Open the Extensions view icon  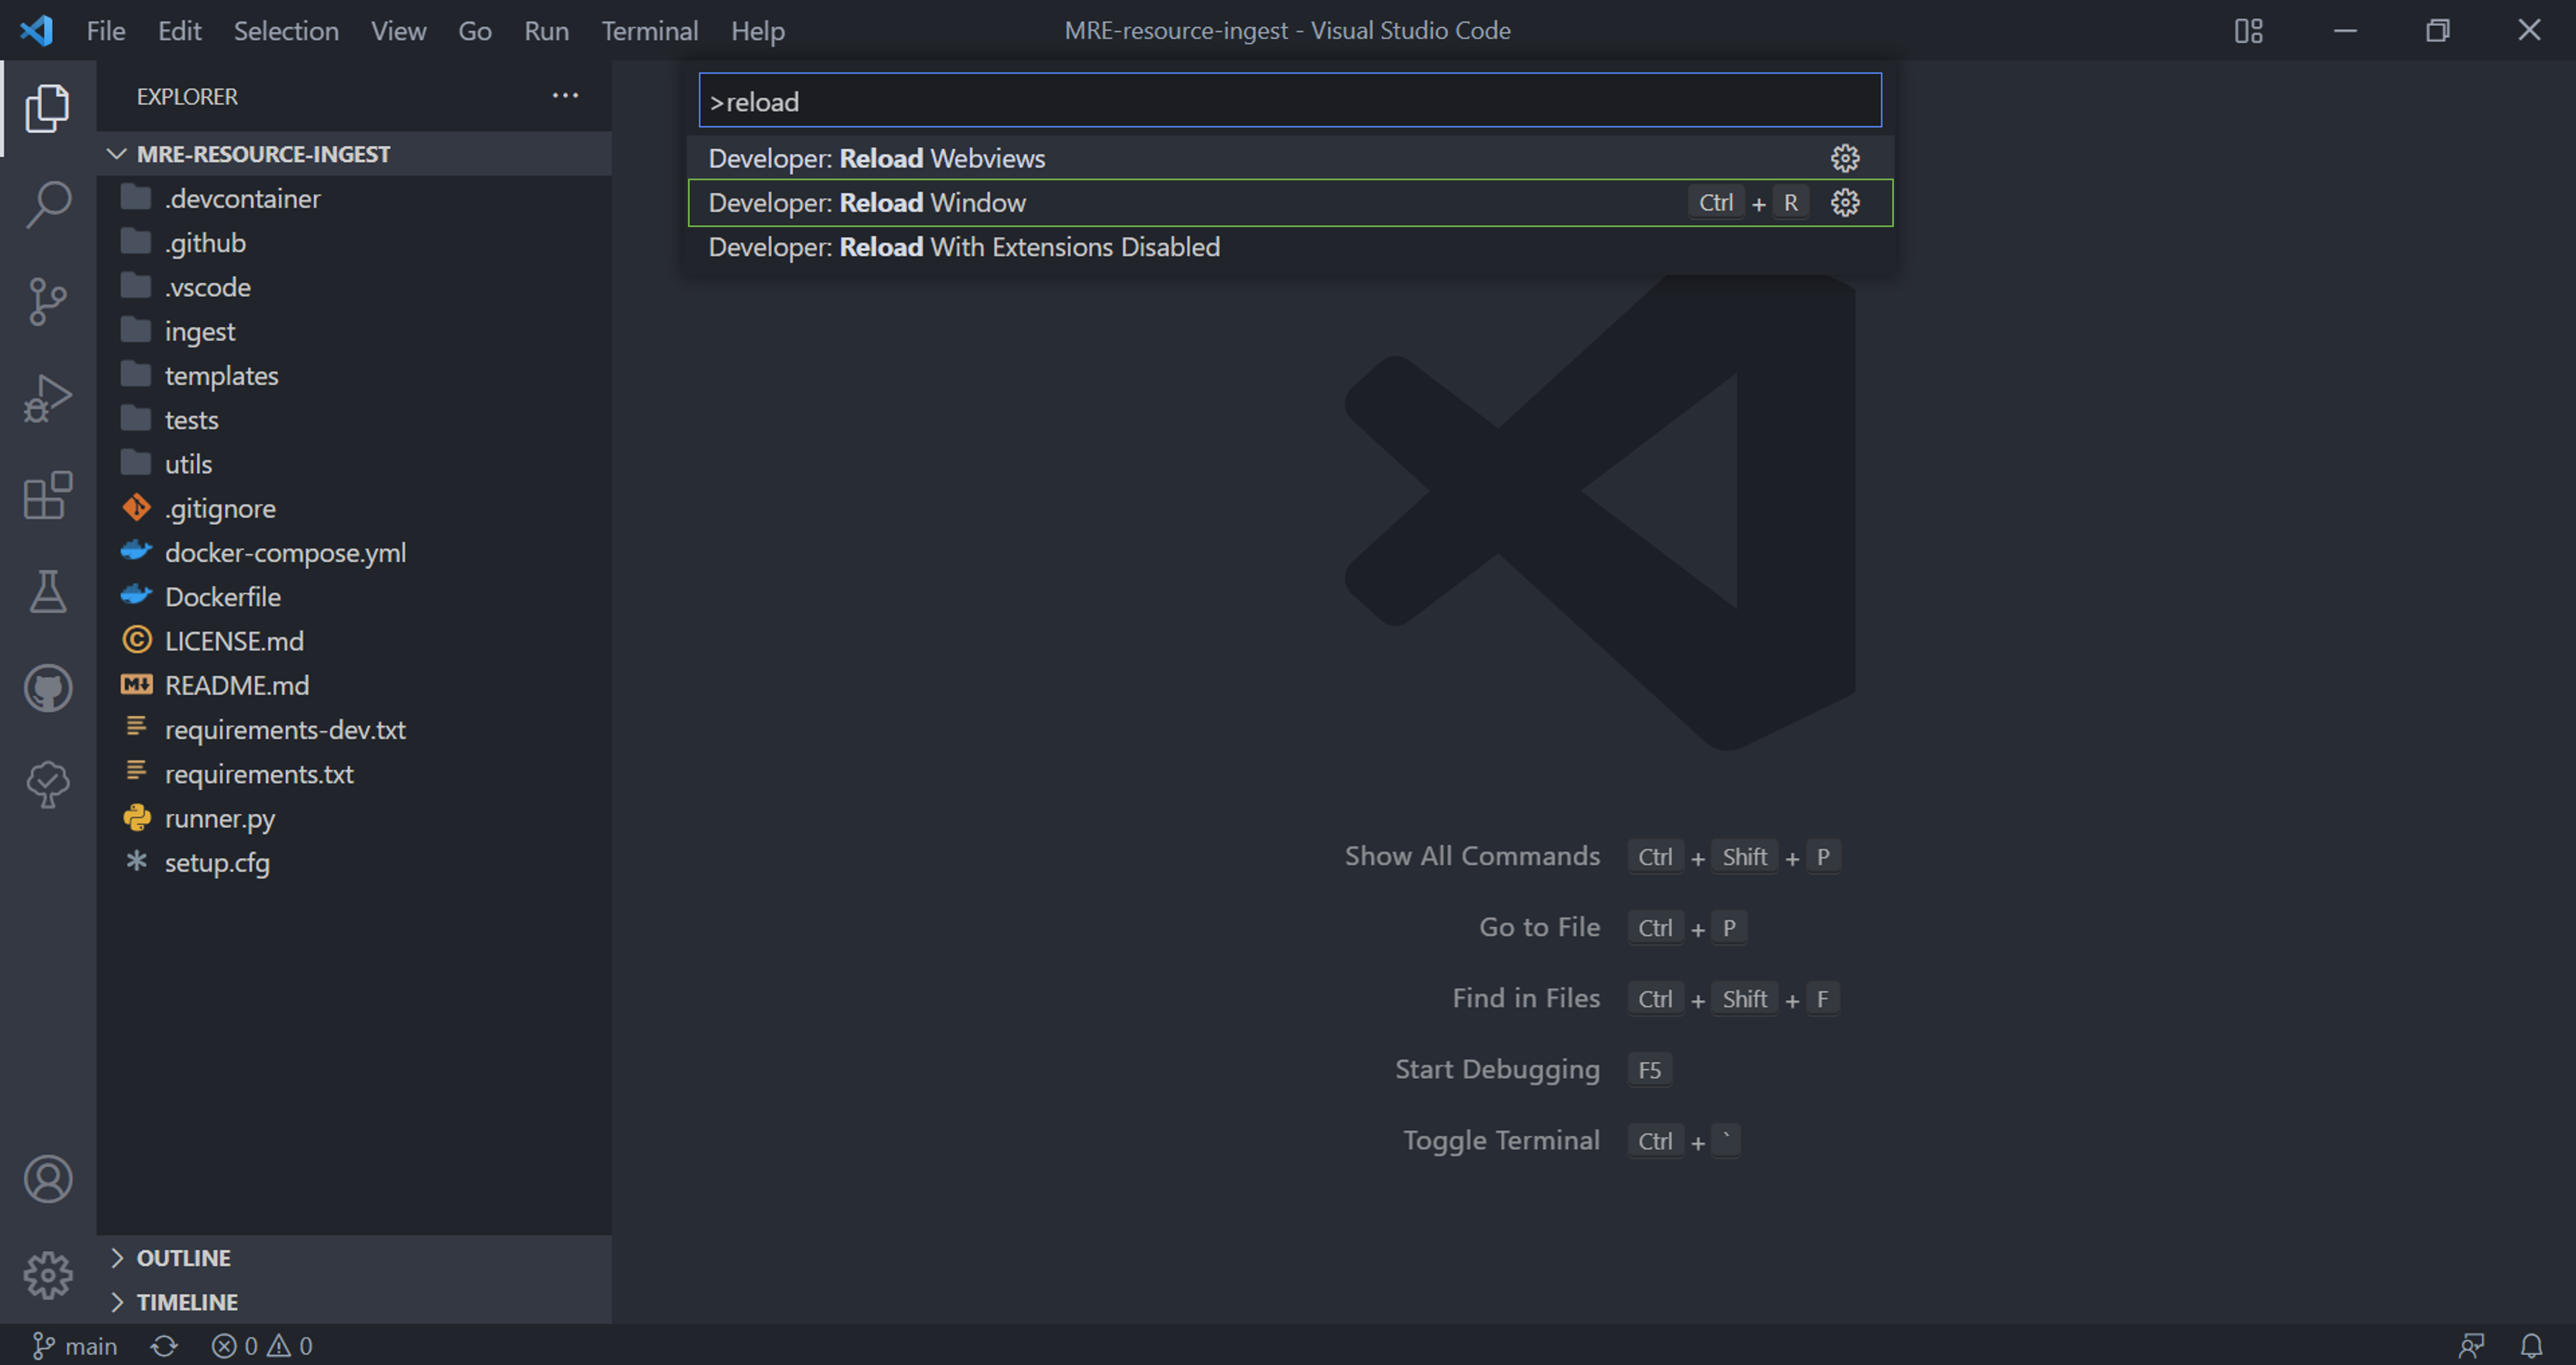[x=47, y=495]
